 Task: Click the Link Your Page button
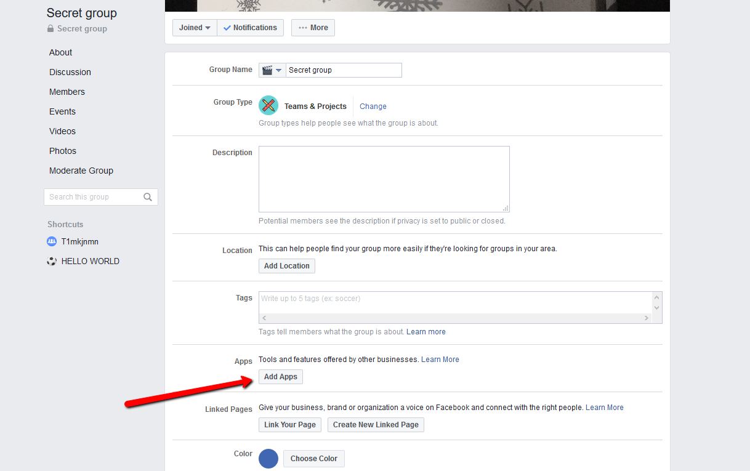(x=290, y=425)
